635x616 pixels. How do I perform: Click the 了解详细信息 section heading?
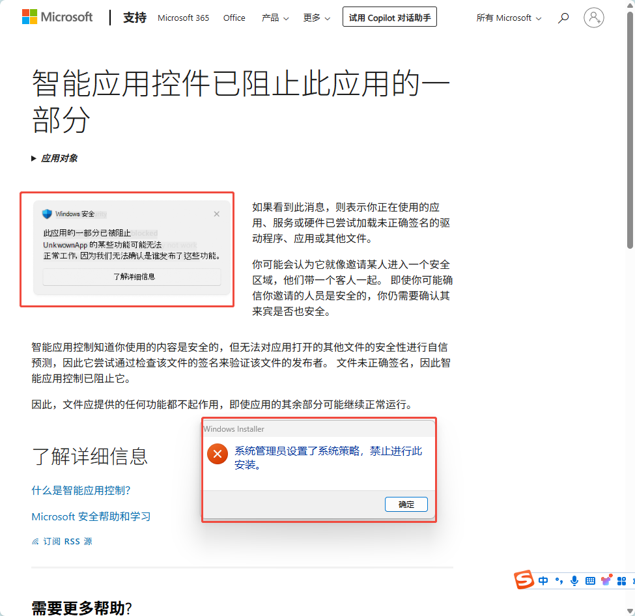coord(89,456)
